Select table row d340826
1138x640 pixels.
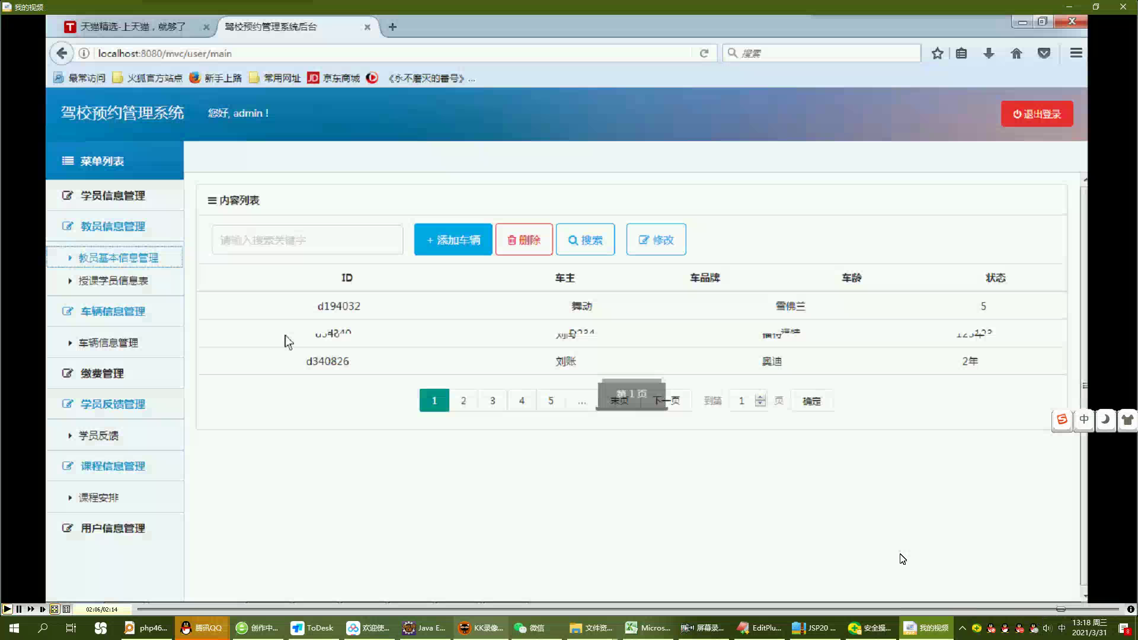coord(631,361)
